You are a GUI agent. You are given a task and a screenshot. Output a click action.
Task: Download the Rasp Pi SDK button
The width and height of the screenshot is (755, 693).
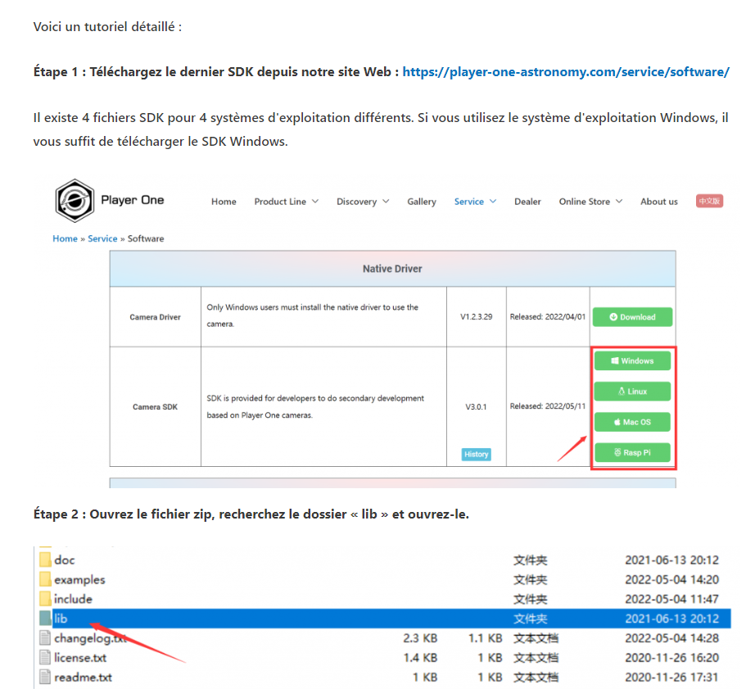[x=632, y=453]
